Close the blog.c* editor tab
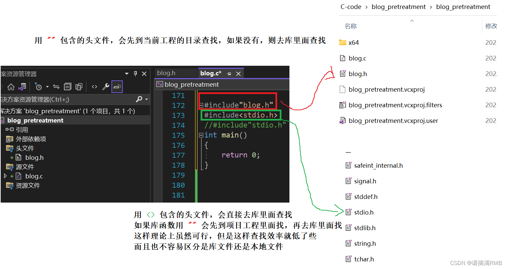 click(238, 74)
